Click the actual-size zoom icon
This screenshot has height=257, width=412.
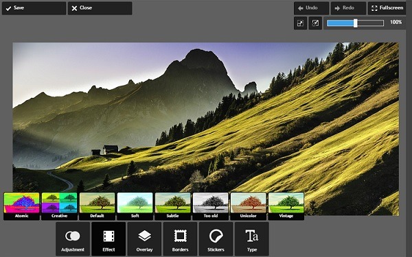pos(315,23)
